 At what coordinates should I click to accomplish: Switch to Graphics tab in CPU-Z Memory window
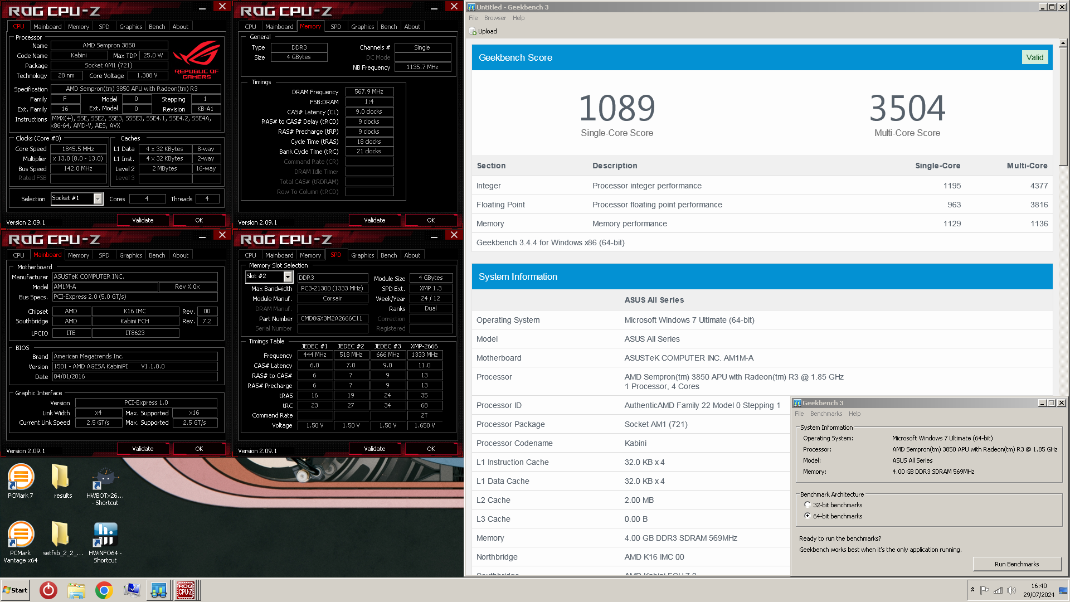click(362, 27)
